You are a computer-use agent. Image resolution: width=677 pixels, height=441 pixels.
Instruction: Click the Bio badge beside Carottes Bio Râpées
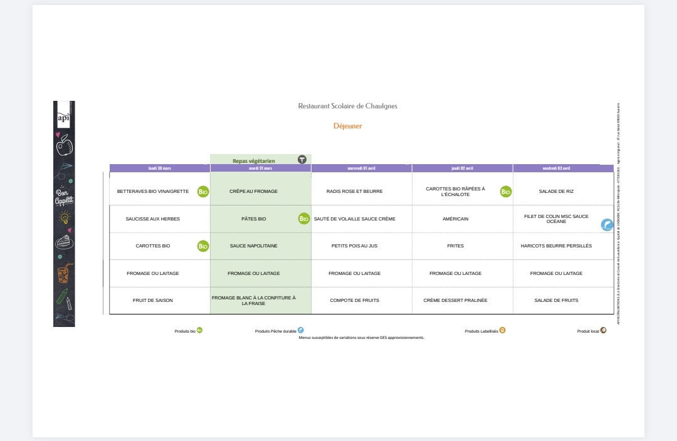click(x=506, y=192)
